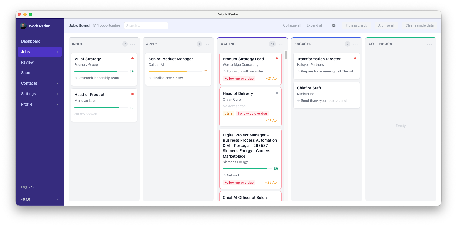Focus the Search input field

point(146,26)
